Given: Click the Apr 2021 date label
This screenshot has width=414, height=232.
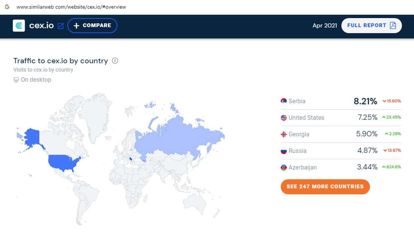Looking at the screenshot, I should coord(325,26).
